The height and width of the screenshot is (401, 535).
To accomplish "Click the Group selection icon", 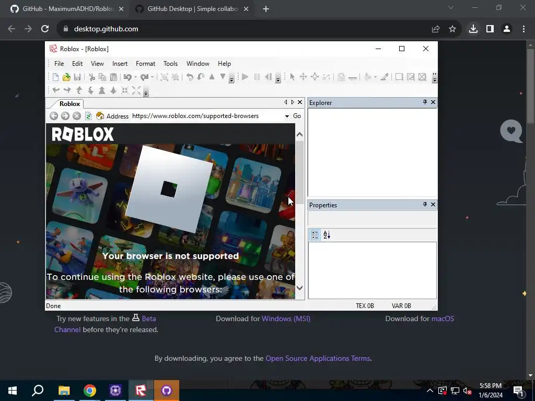I will (164, 77).
